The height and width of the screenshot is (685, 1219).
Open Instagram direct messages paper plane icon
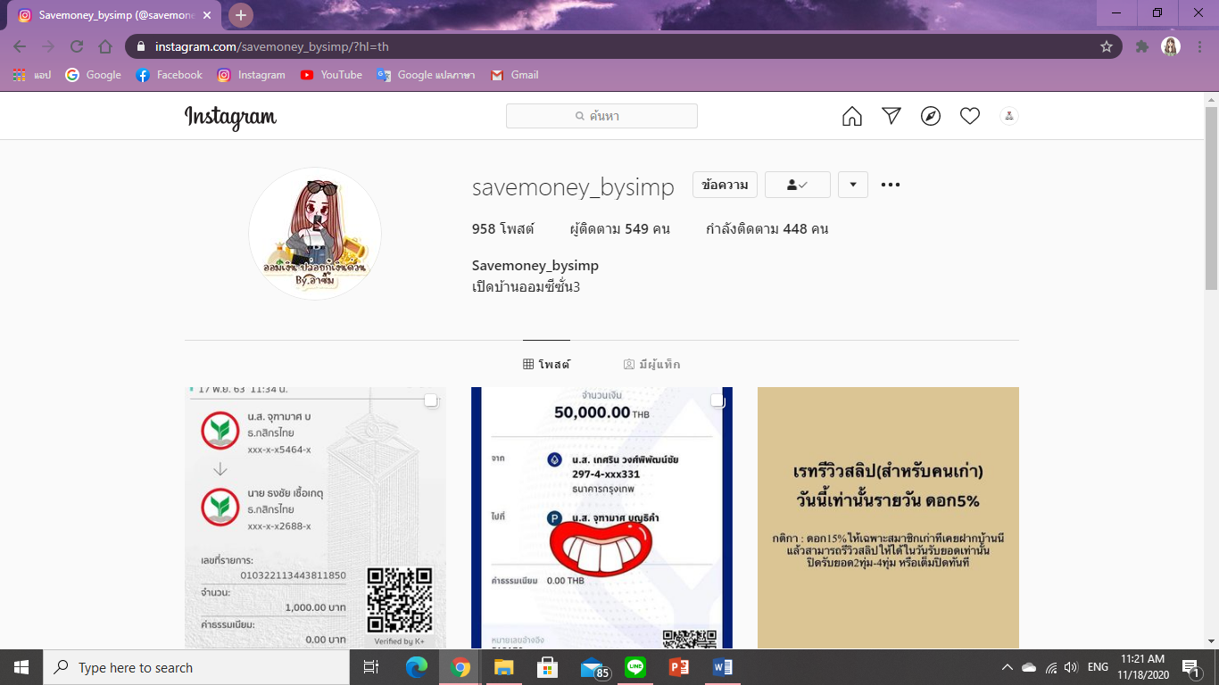(x=891, y=116)
